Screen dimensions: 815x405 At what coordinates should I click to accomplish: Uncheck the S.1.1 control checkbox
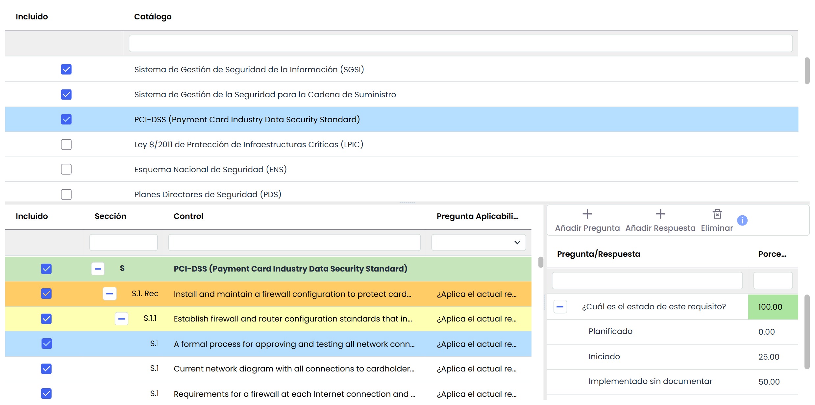coord(46,319)
